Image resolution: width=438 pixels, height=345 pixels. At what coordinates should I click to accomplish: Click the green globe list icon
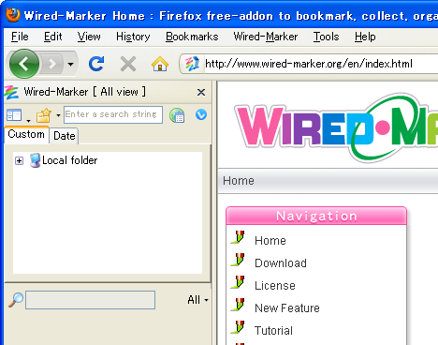pos(177,115)
